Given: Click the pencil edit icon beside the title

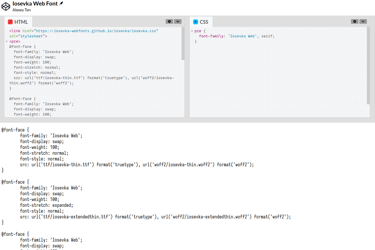Looking at the screenshot, I should click(x=61, y=3).
